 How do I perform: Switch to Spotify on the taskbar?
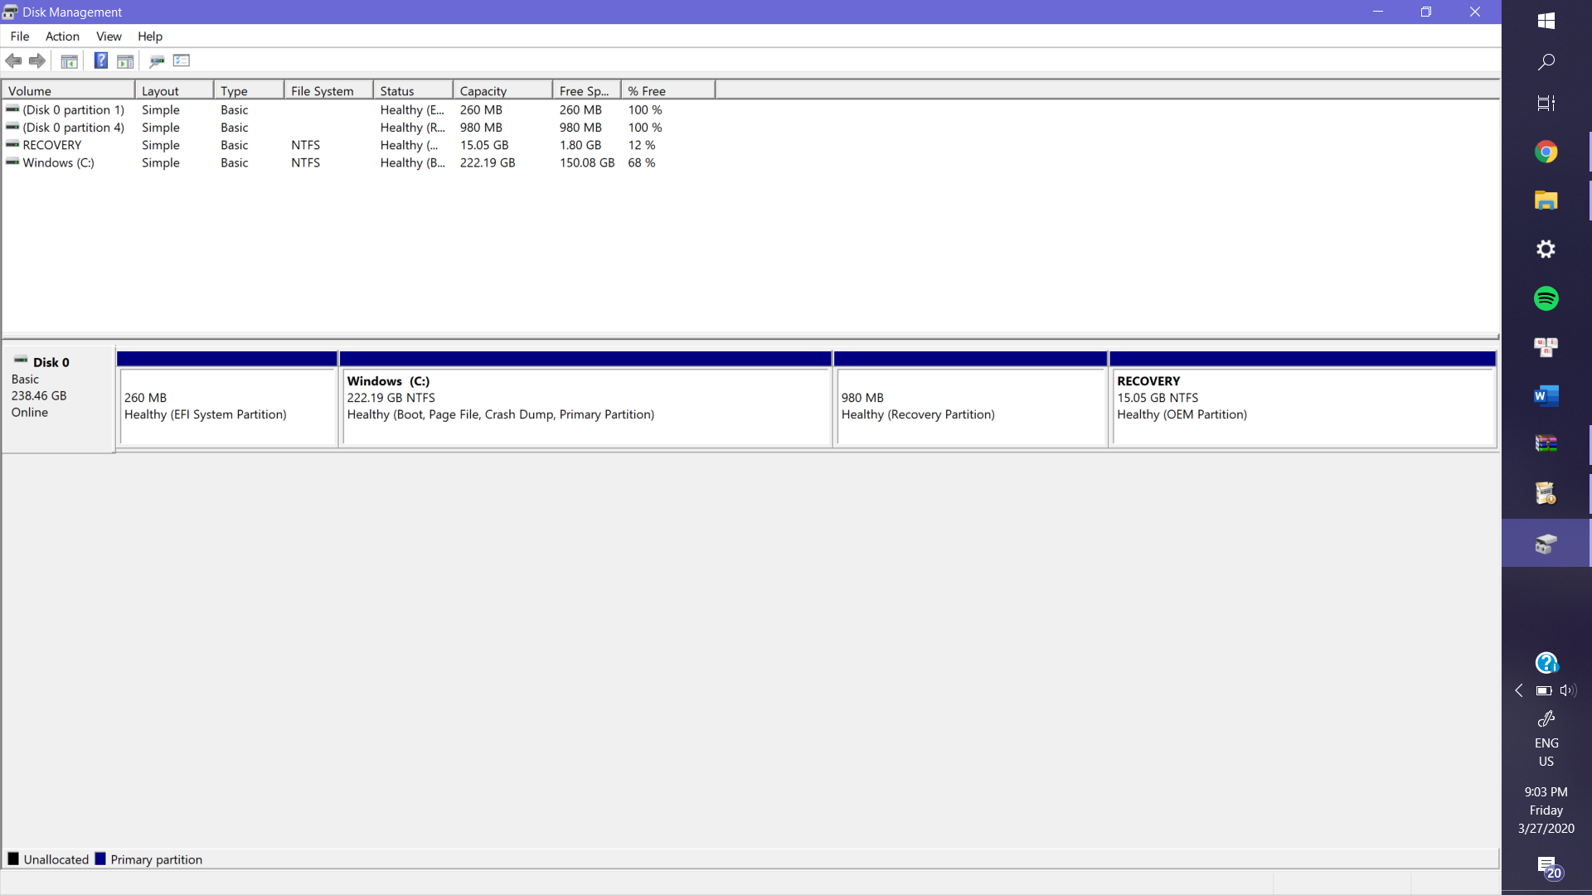[1546, 298]
